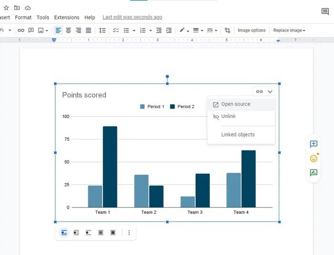Viewport: 334px width, 255px height.
Task: Expand the Replace image dropdown
Action: (290, 30)
